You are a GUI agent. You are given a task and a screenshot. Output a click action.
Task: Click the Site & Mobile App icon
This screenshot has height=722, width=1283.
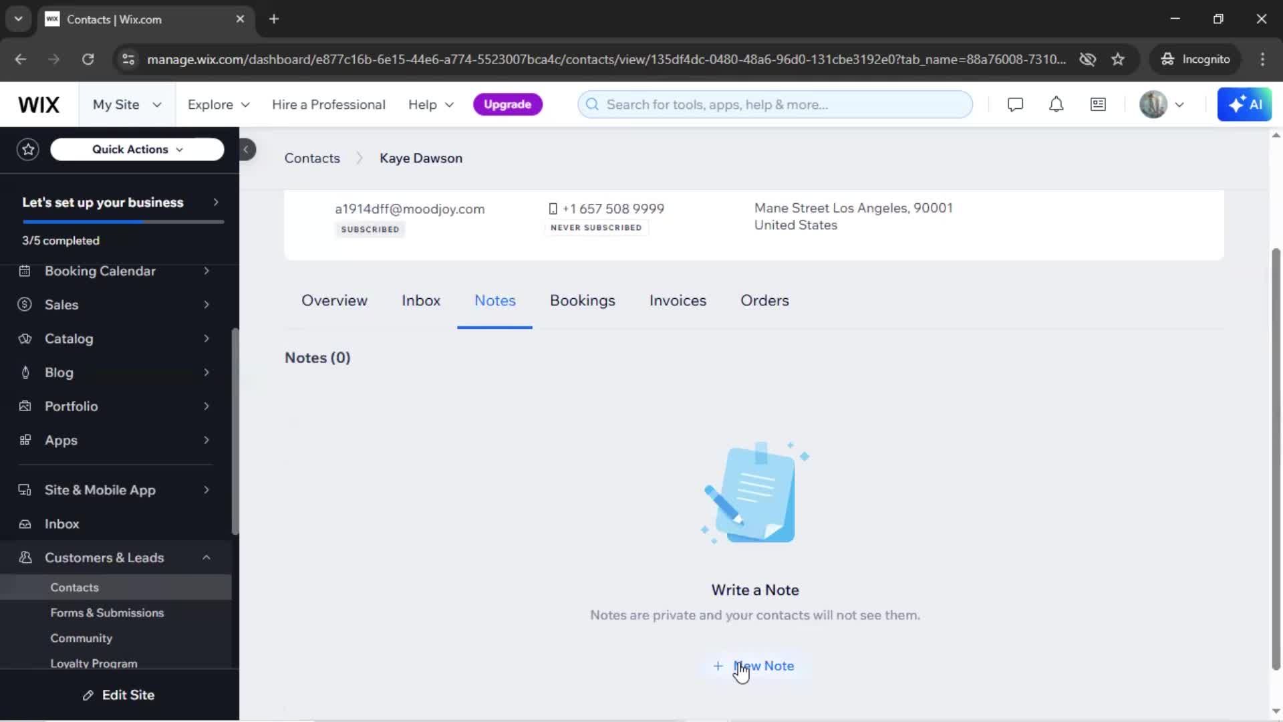[25, 491]
